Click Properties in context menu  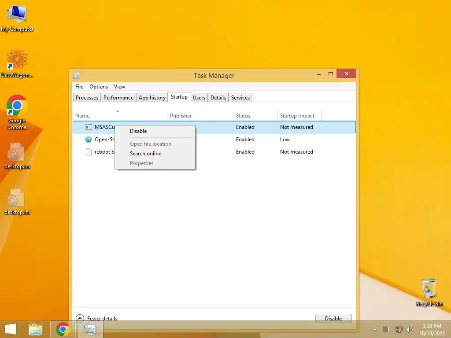(x=155, y=163)
